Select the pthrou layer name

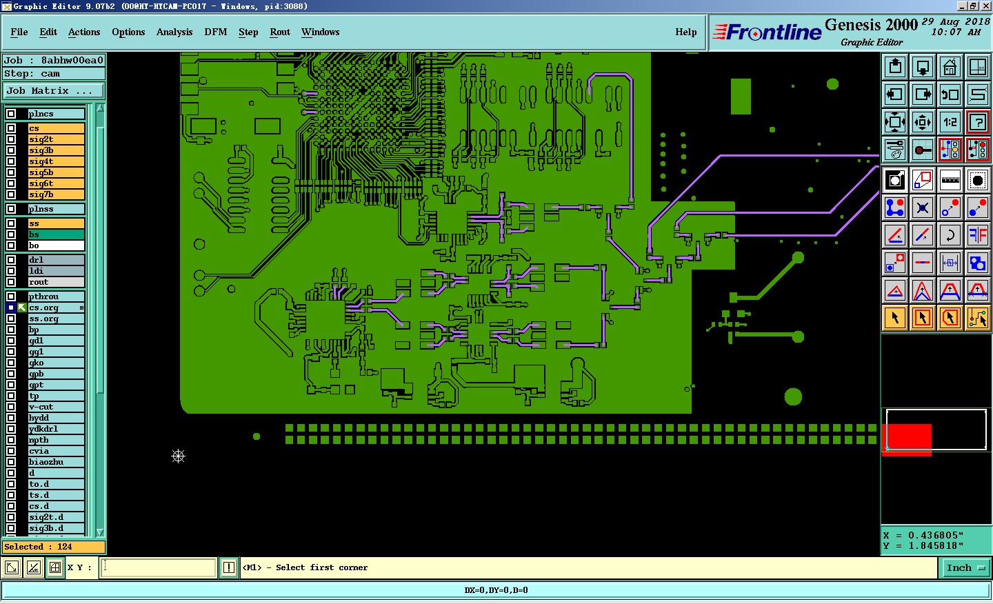[56, 296]
